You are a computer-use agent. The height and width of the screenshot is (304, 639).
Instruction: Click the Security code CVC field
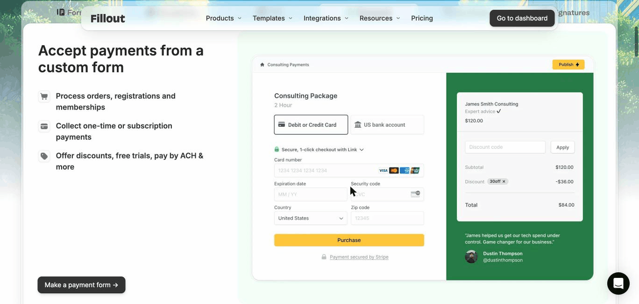pos(387,194)
